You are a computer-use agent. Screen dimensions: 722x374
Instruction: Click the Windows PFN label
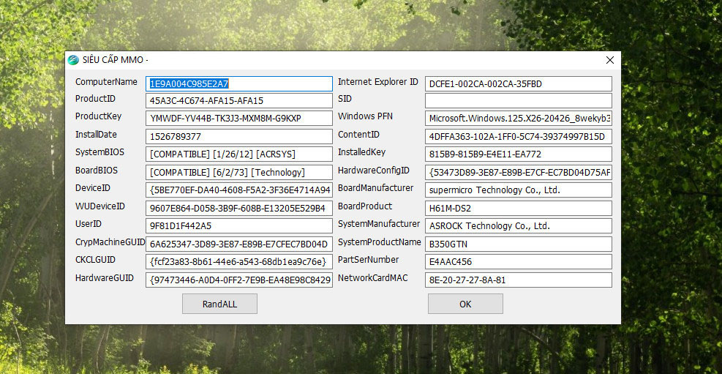(x=366, y=116)
